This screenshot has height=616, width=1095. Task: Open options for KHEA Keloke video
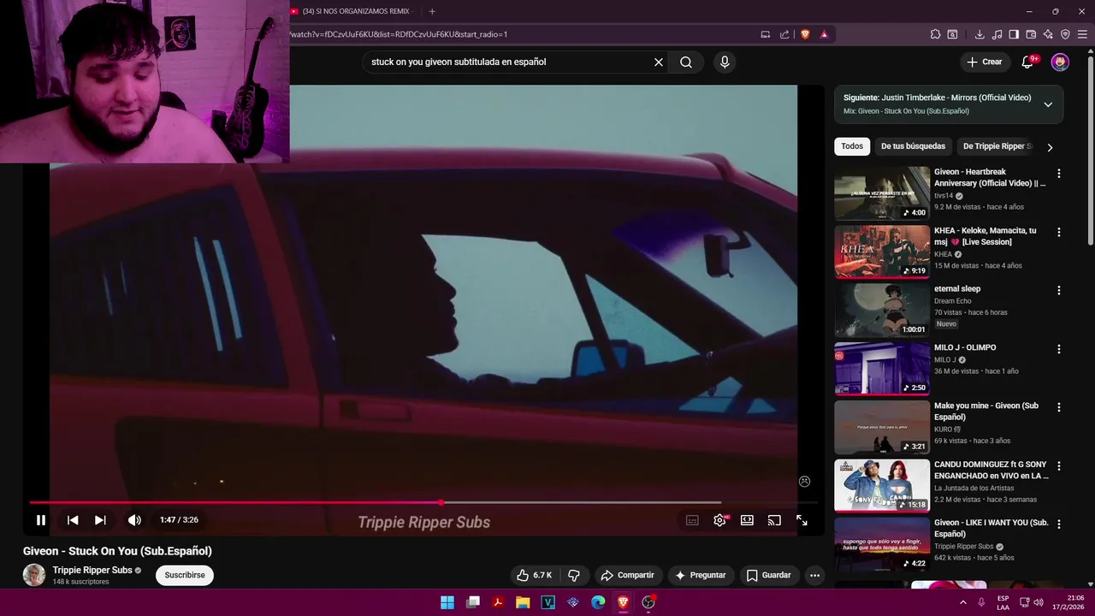(x=1059, y=232)
